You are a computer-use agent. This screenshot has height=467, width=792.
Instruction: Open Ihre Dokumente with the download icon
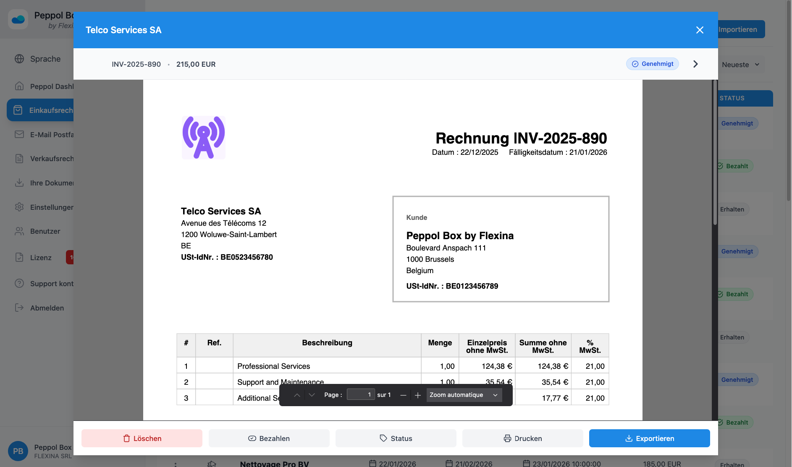[19, 183]
